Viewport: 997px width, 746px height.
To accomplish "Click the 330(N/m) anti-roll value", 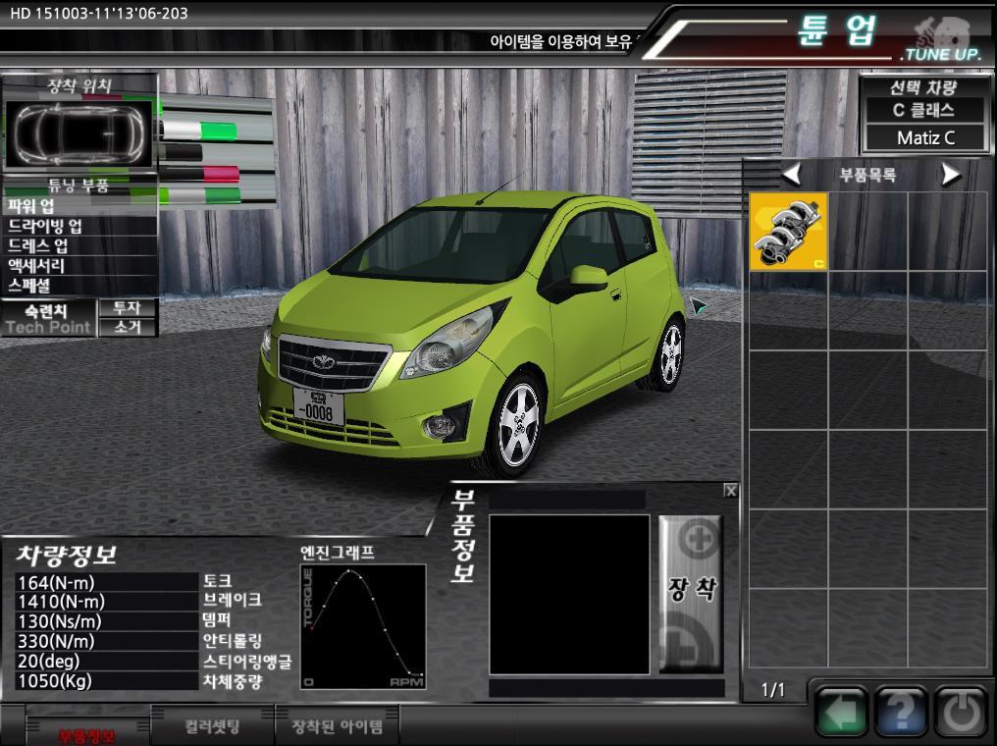I will pos(107,641).
